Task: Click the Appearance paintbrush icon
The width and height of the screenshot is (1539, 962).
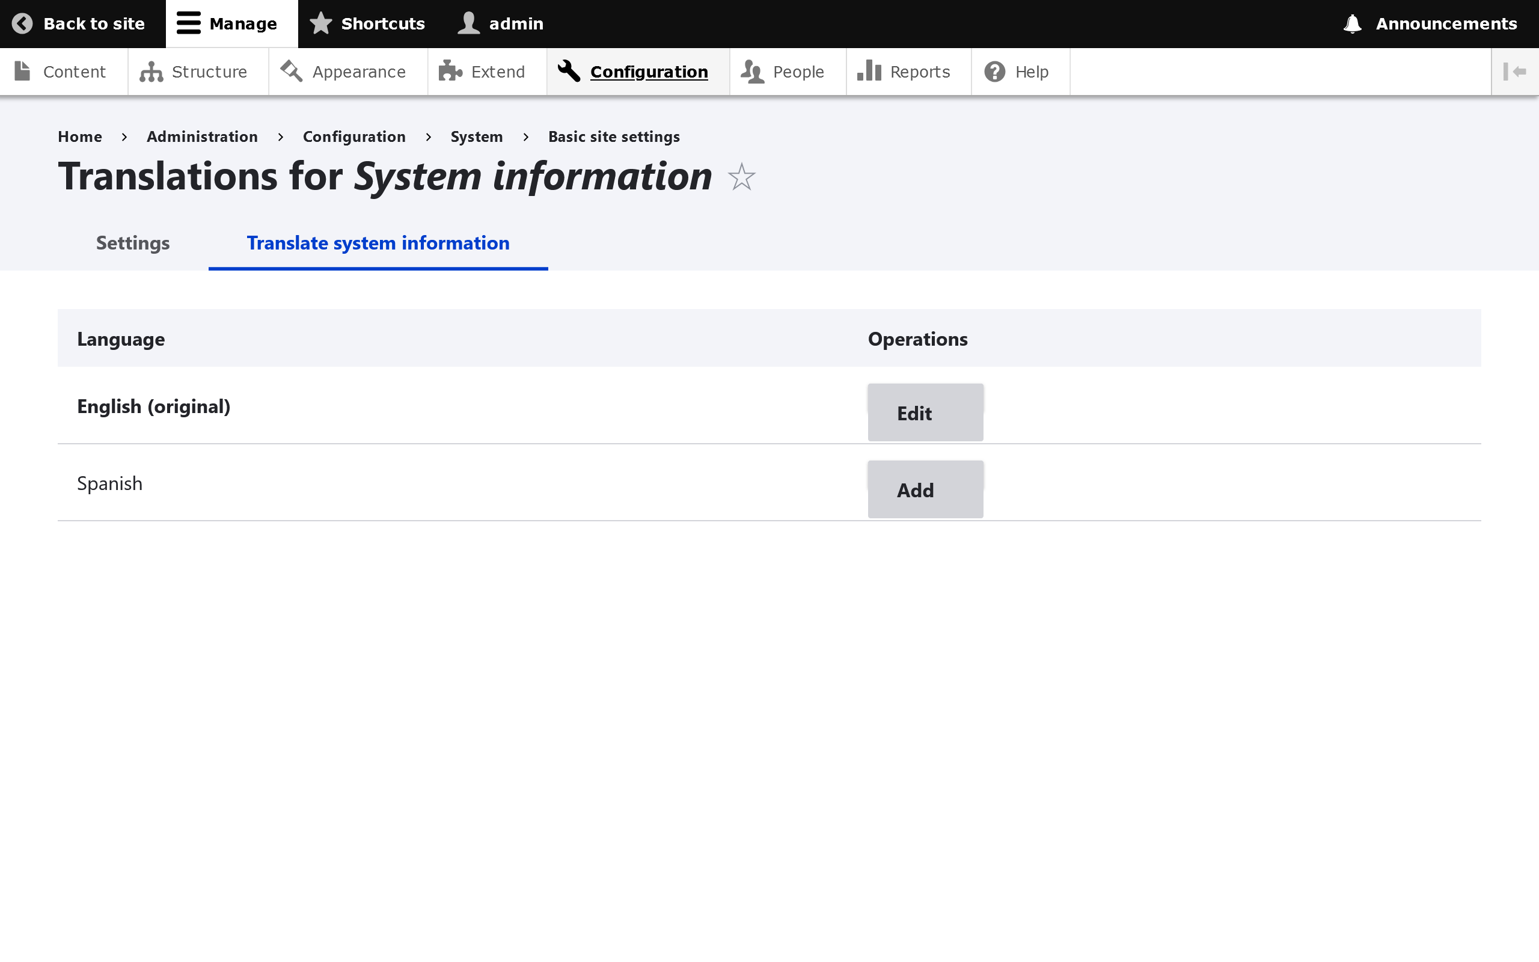Action: 291,72
